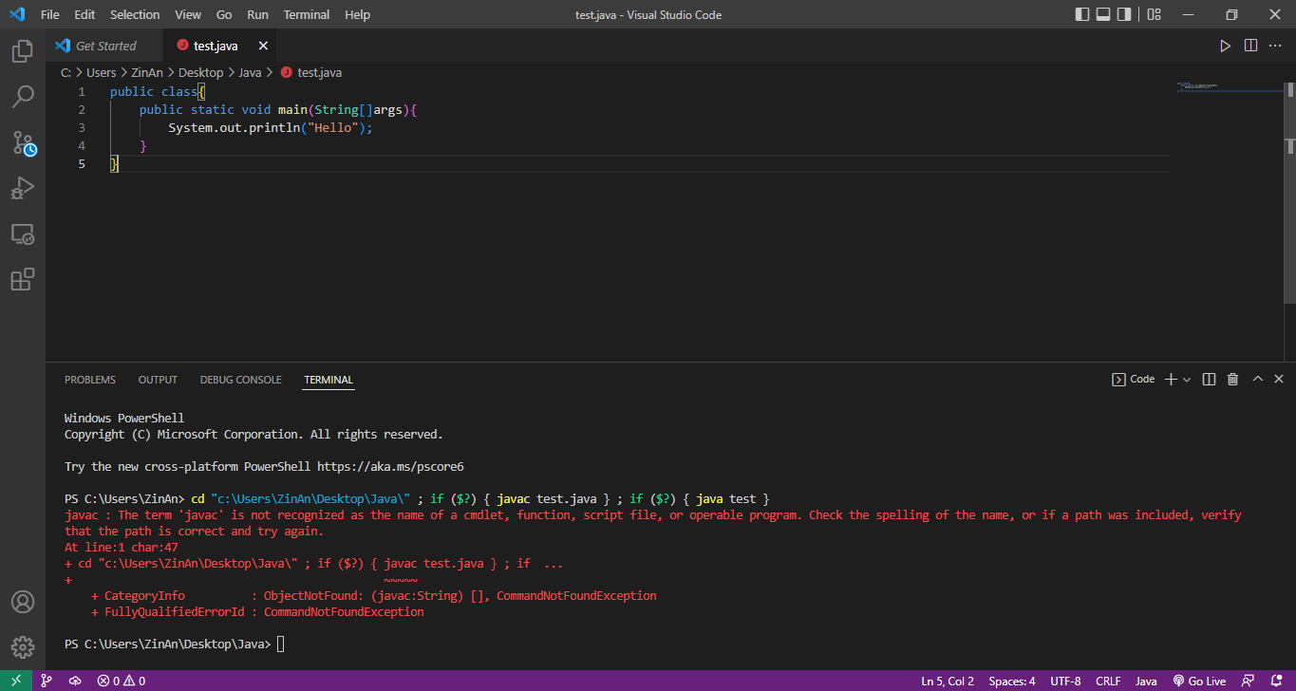
Task: Click the cloud publish icon in status bar
Action: (75, 681)
